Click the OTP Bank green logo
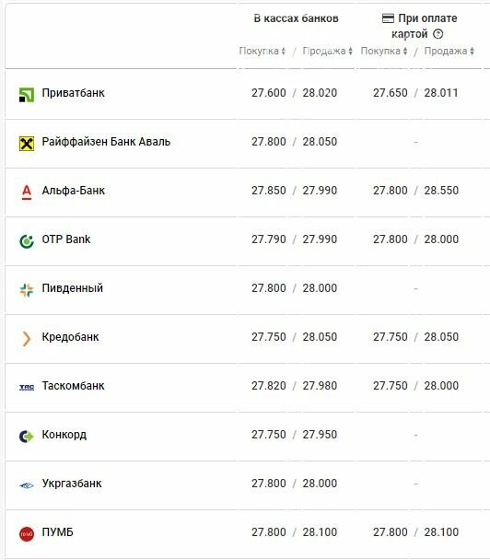 point(27,241)
